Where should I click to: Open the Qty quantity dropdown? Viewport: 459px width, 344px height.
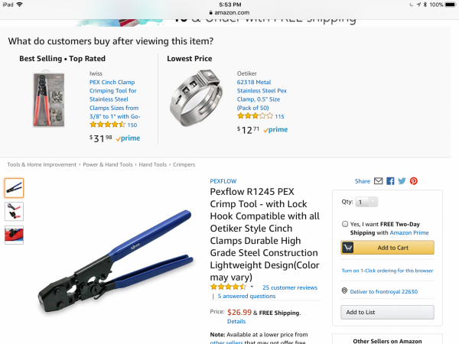366,202
